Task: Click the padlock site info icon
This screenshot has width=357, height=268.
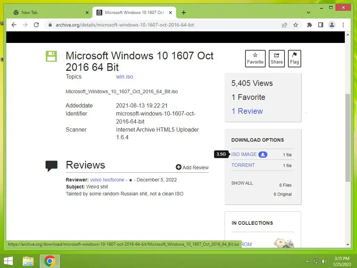Action: (50, 25)
